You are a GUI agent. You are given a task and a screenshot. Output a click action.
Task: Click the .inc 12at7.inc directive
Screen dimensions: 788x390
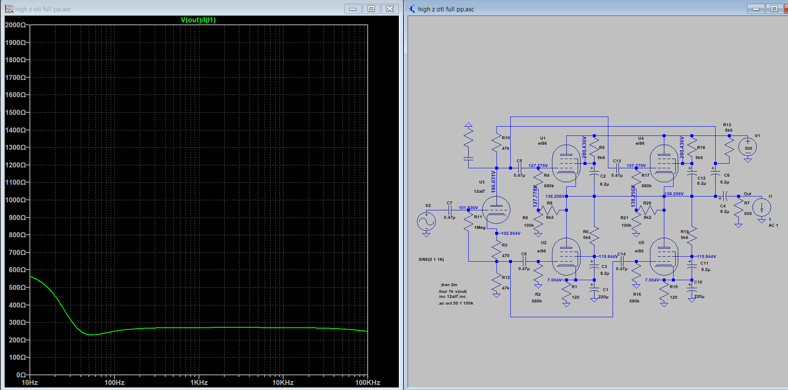(452, 297)
